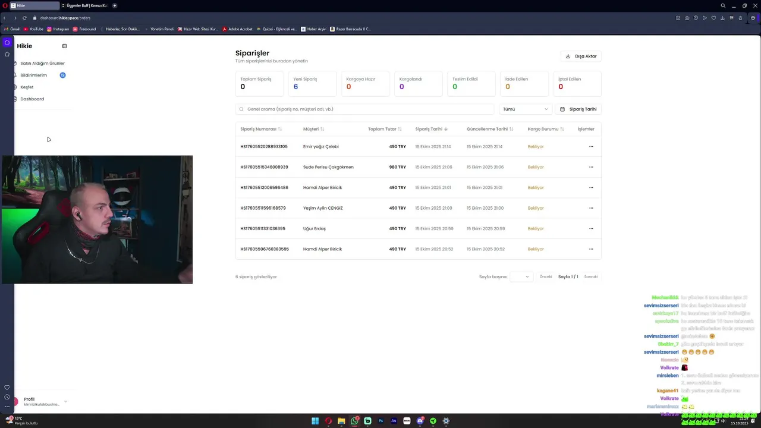Open actions menu for Emir yağız Çelebi order
This screenshot has height=428, width=761.
[x=591, y=146]
